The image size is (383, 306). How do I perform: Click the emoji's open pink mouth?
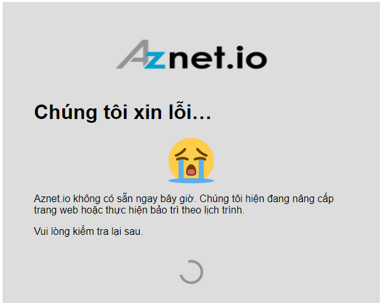click(191, 171)
